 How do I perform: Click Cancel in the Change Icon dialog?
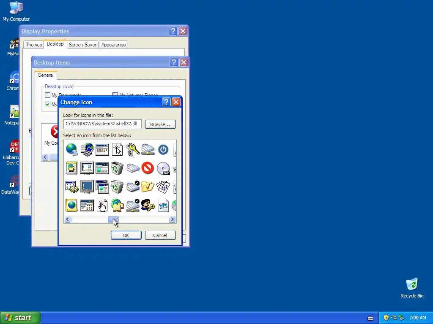click(x=160, y=235)
